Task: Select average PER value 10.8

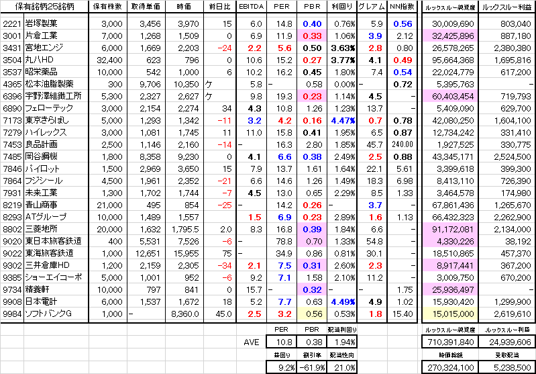Action: 282,342
